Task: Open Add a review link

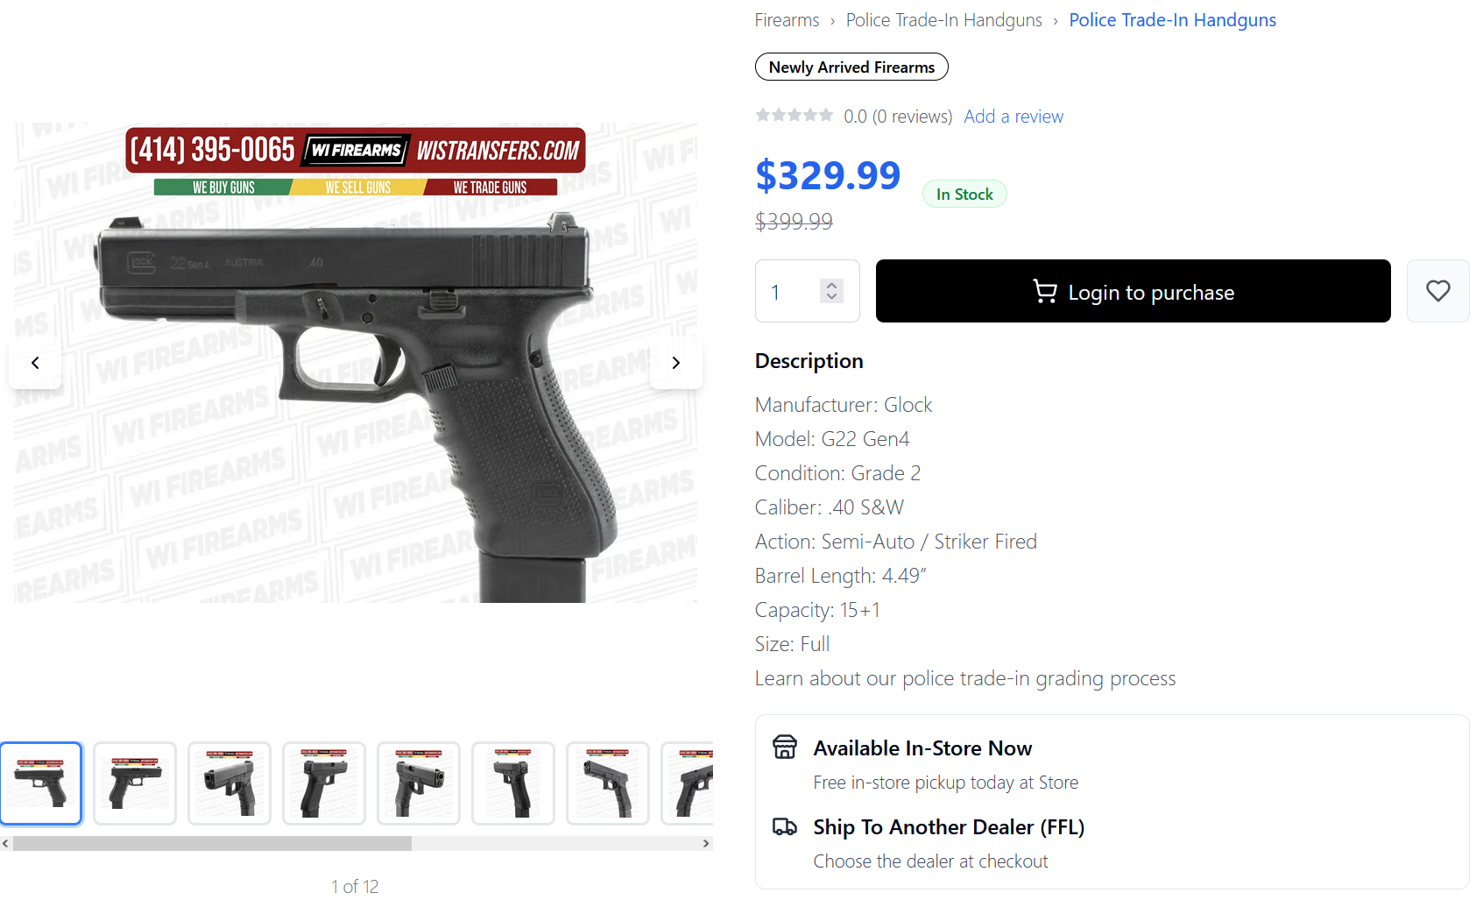Action: point(1013,117)
